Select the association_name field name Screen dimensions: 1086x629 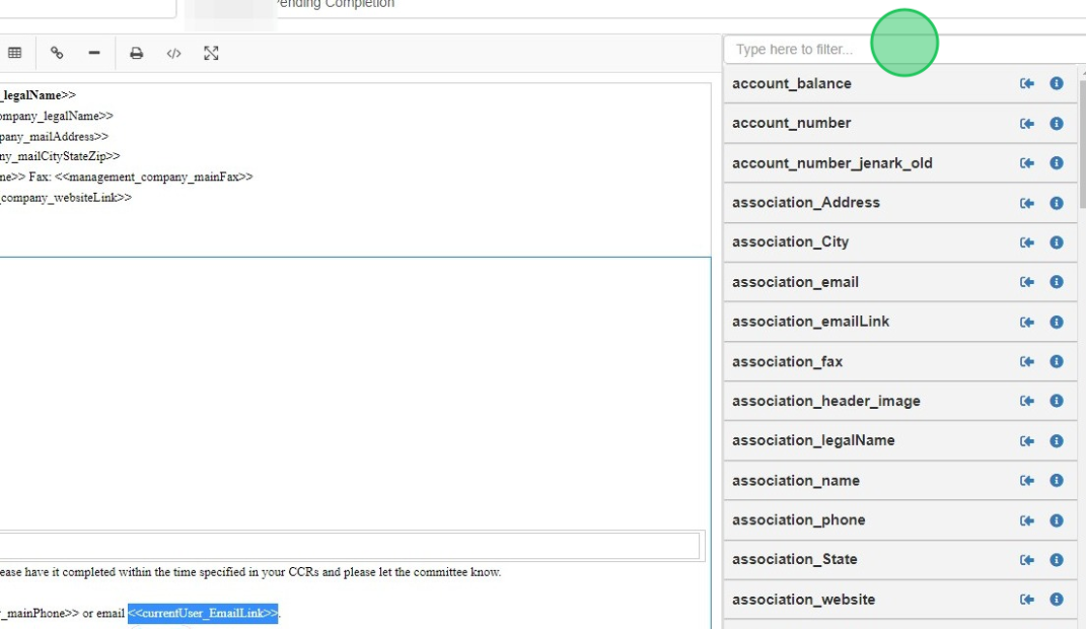[x=796, y=481]
